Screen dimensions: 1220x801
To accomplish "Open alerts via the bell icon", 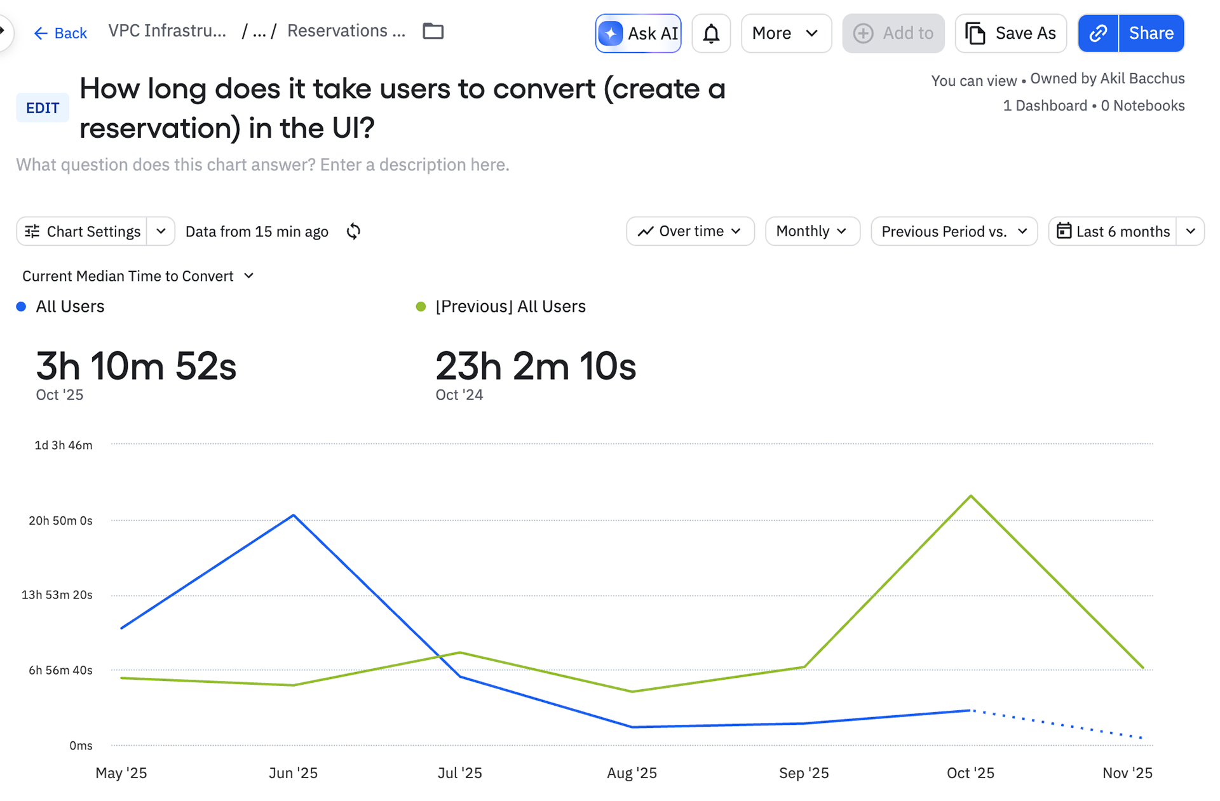I will click(x=711, y=33).
